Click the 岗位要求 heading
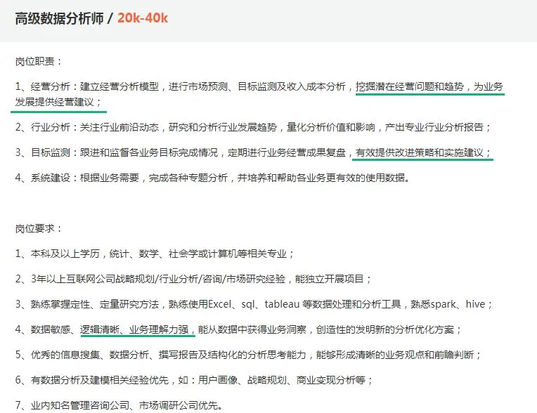This screenshot has width=537, height=413. click(x=39, y=228)
